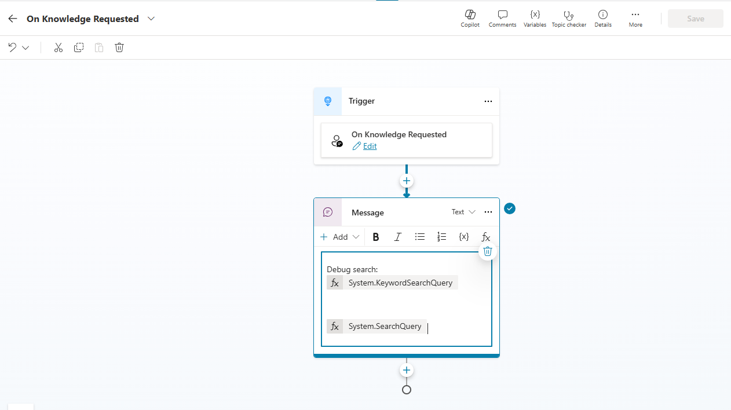The image size is (731, 410).
Task: Toggle bulleted list in Message node
Action: coord(420,237)
